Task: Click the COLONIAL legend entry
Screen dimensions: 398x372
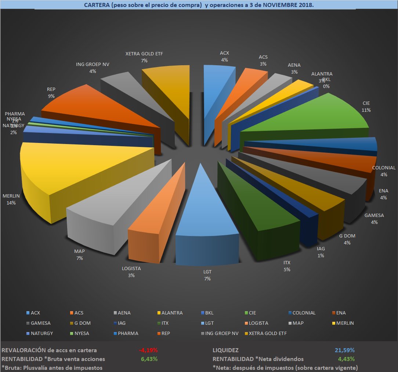Action: click(302, 313)
